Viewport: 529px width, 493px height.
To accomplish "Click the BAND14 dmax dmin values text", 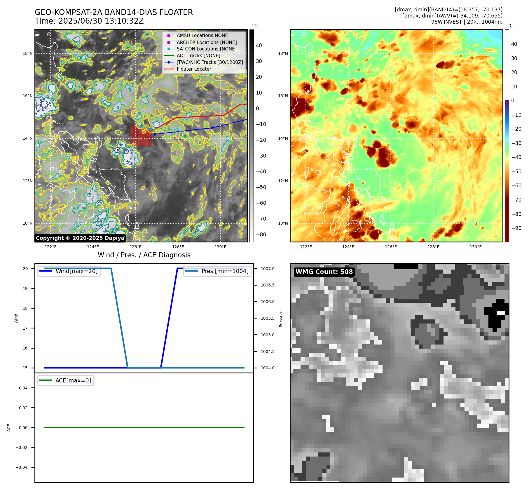I will [x=448, y=10].
